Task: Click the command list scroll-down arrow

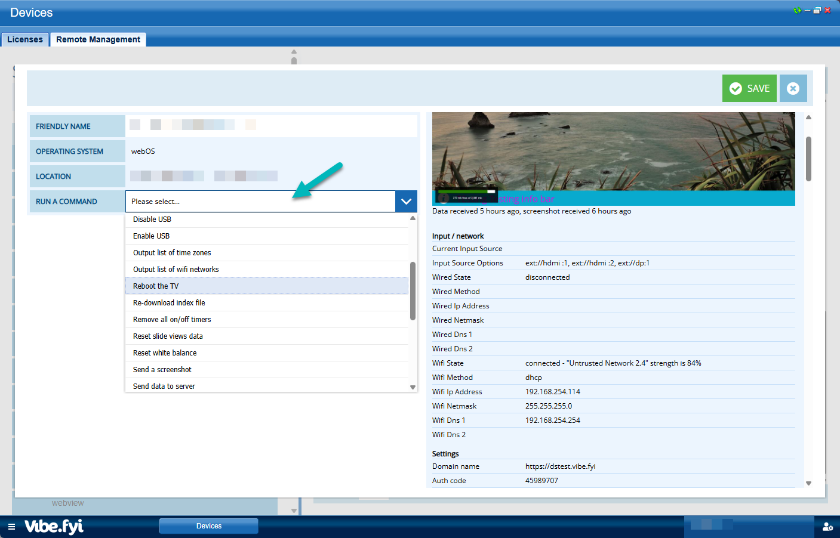Action: click(413, 387)
